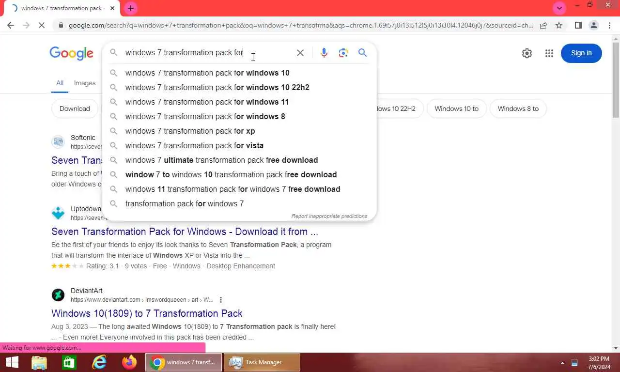Open the Windows Store taskbar icon
This screenshot has height=372, width=620.
69,362
